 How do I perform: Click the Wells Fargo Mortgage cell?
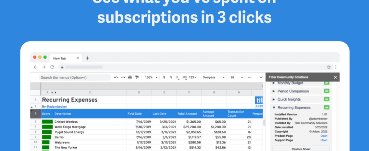click(x=90, y=127)
